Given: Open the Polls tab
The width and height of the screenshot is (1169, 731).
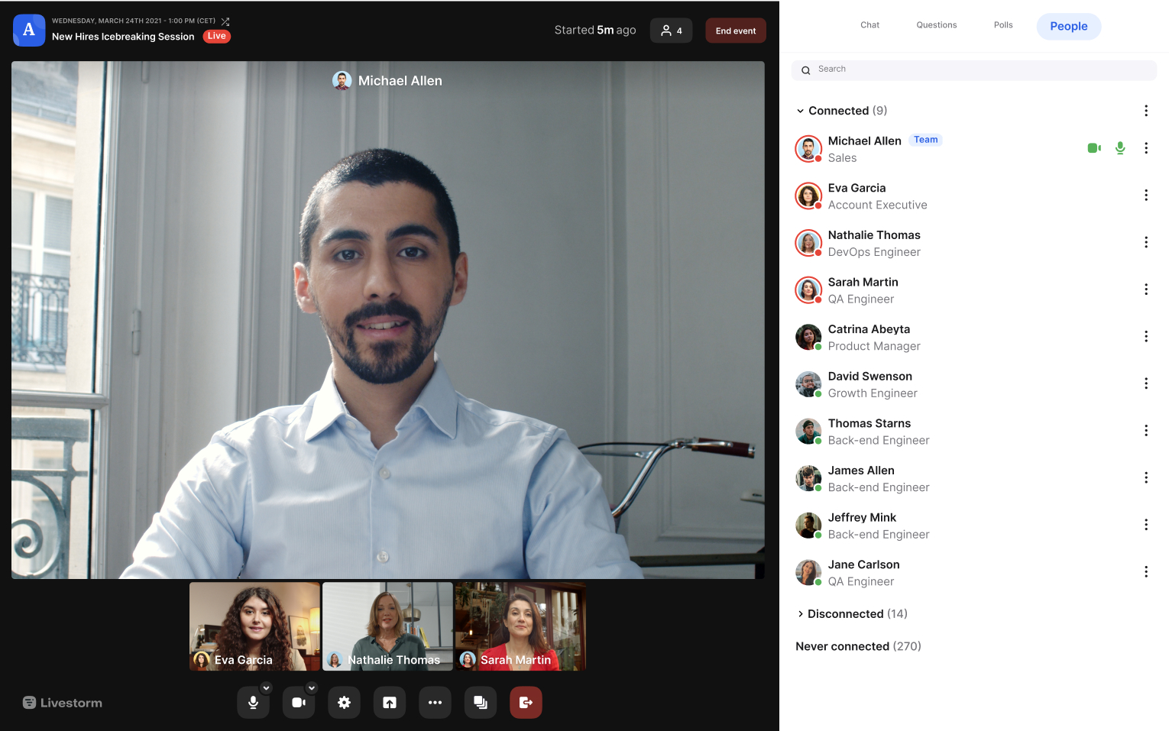Looking at the screenshot, I should (x=1003, y=25).
